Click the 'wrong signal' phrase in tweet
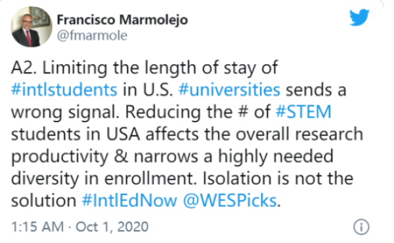 click(x=65, y=112)
